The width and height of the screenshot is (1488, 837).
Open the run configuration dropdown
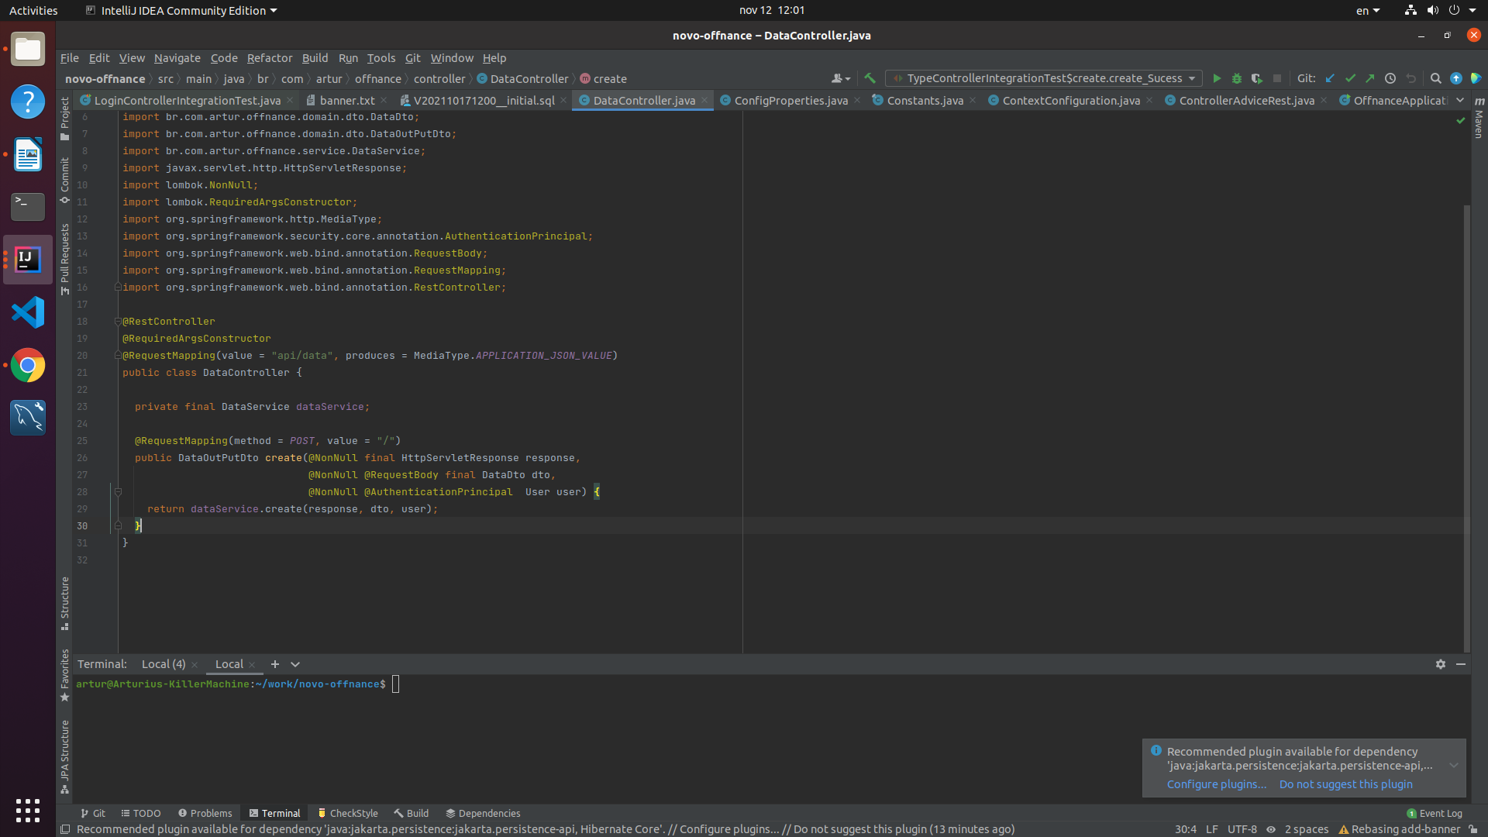tap(1044, 78)
